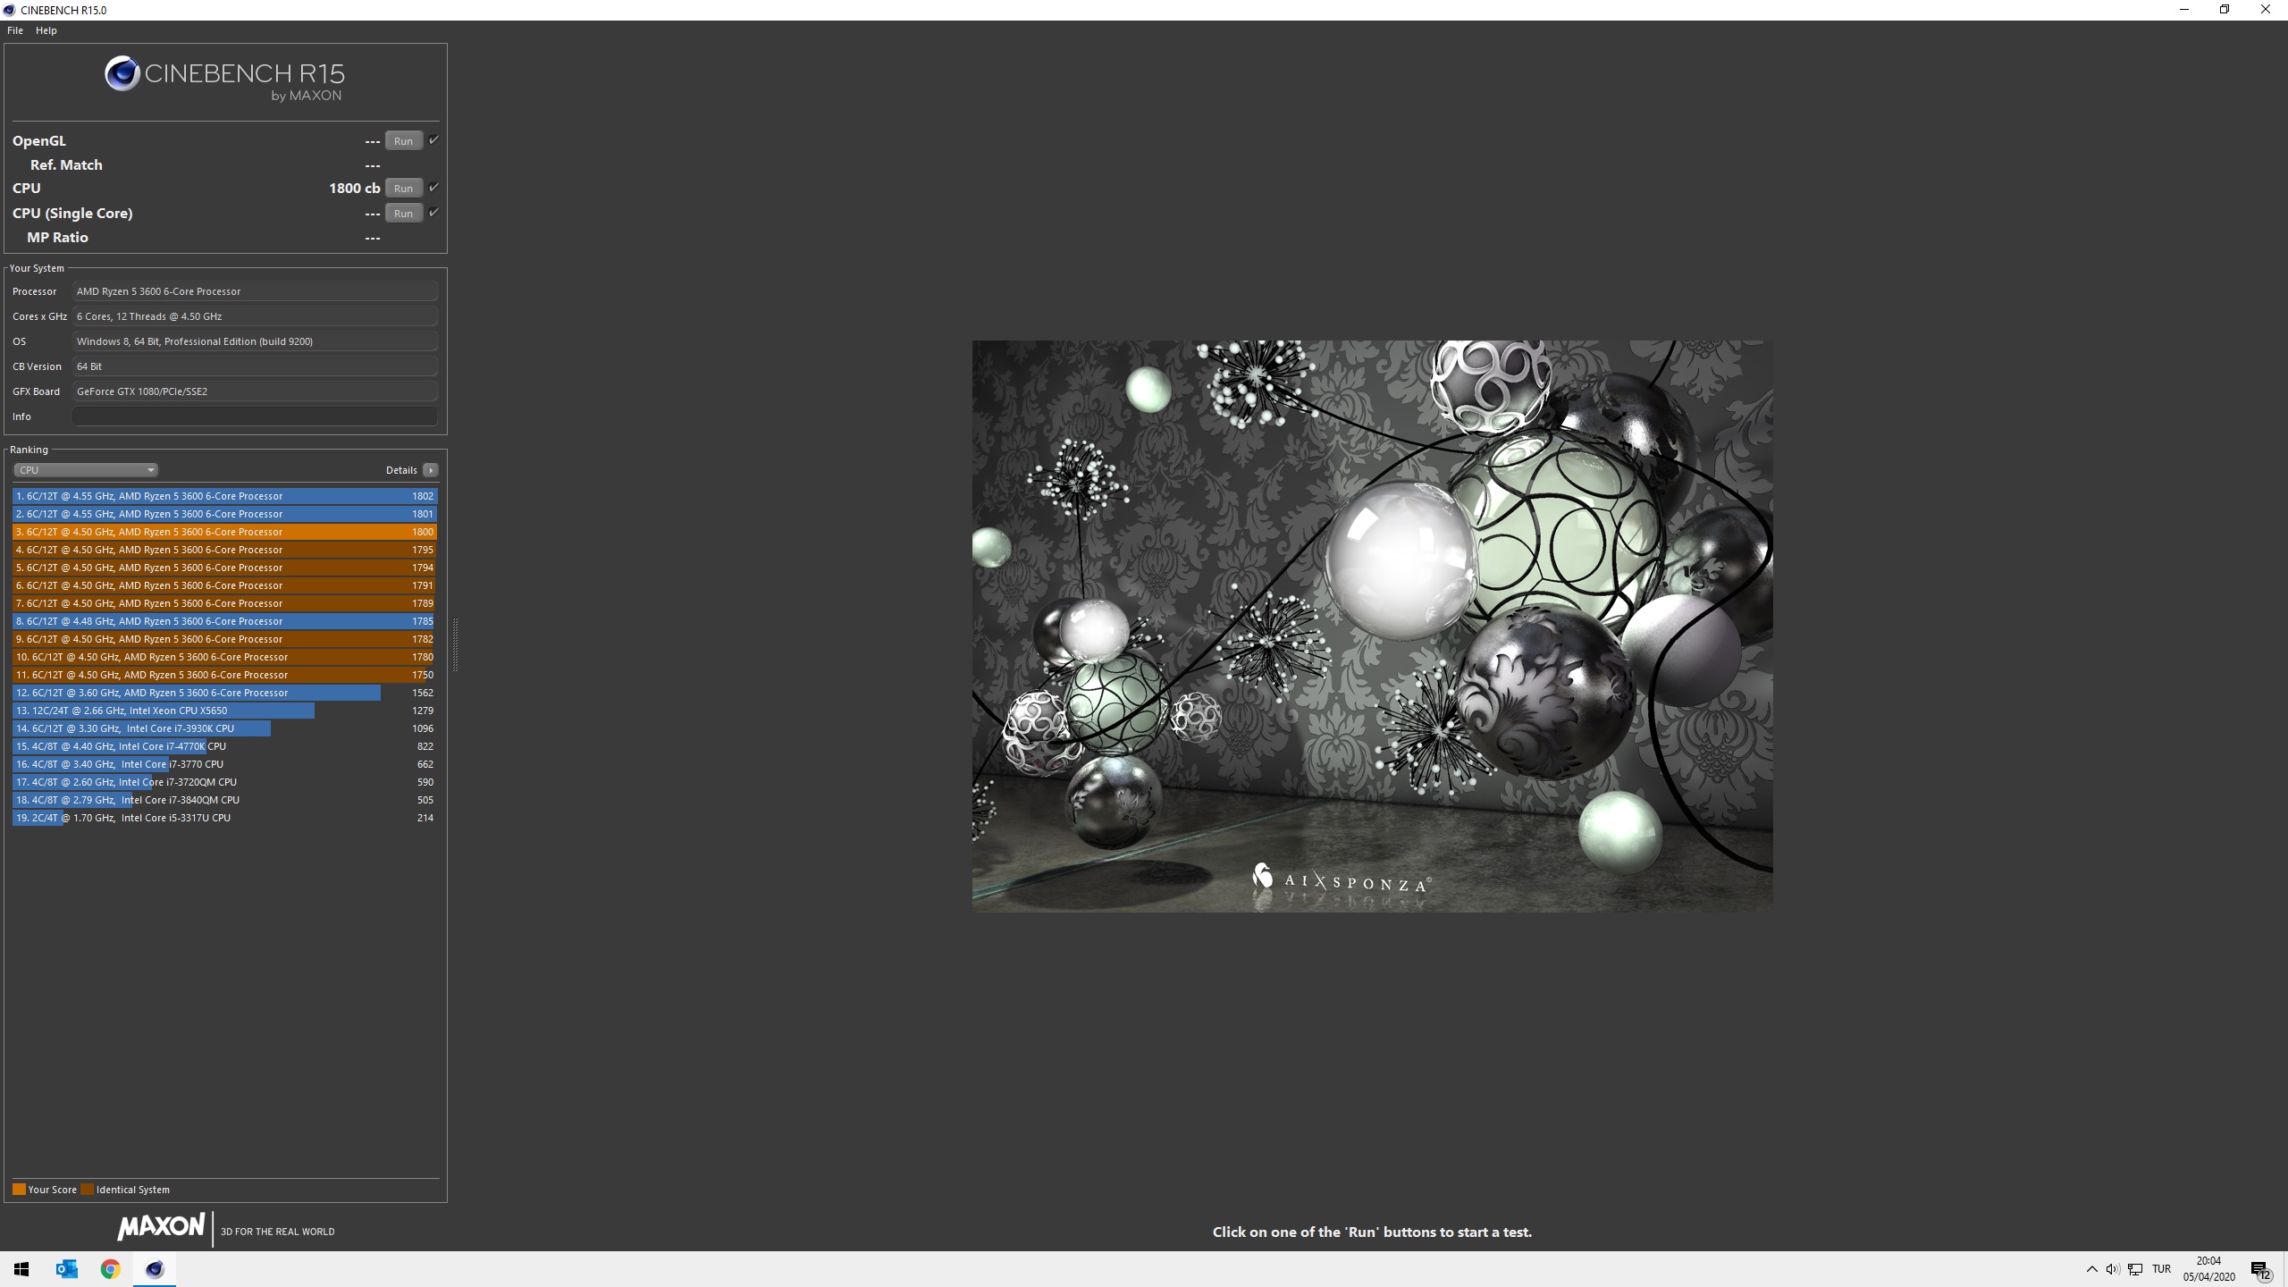Open the Windows Start menu
This screenshot has height=1287, width=2288.
21,1269
